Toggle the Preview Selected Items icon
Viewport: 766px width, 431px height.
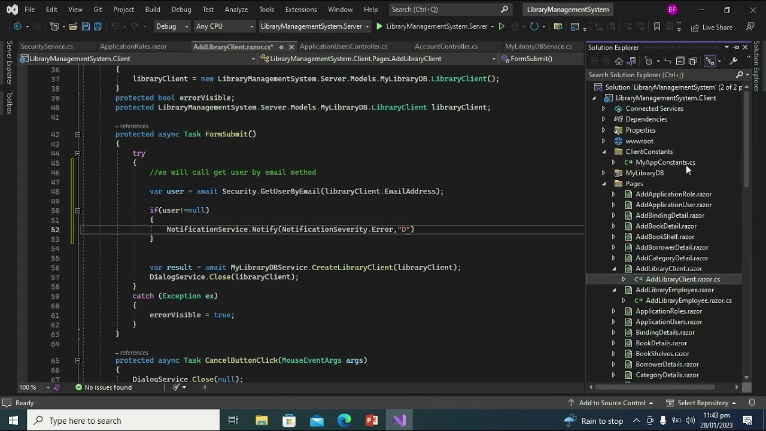pos(710,61)
